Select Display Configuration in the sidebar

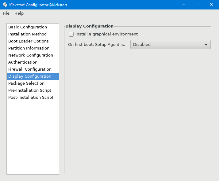33,76
